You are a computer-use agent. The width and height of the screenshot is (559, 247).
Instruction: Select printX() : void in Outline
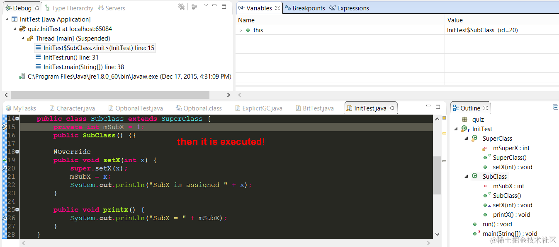(x=507, y=215)
